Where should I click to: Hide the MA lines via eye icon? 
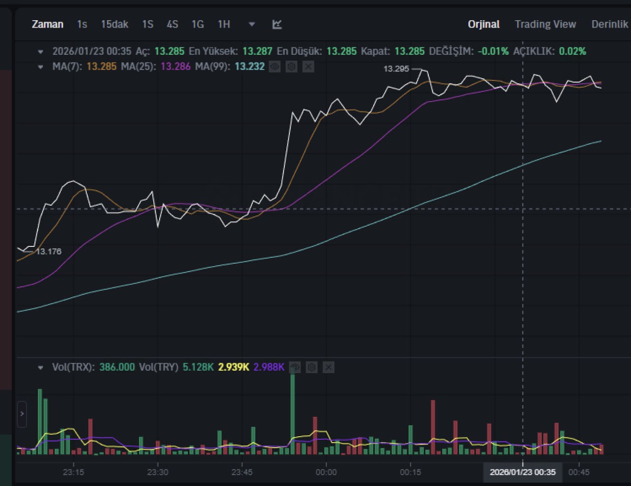[275, 67]
